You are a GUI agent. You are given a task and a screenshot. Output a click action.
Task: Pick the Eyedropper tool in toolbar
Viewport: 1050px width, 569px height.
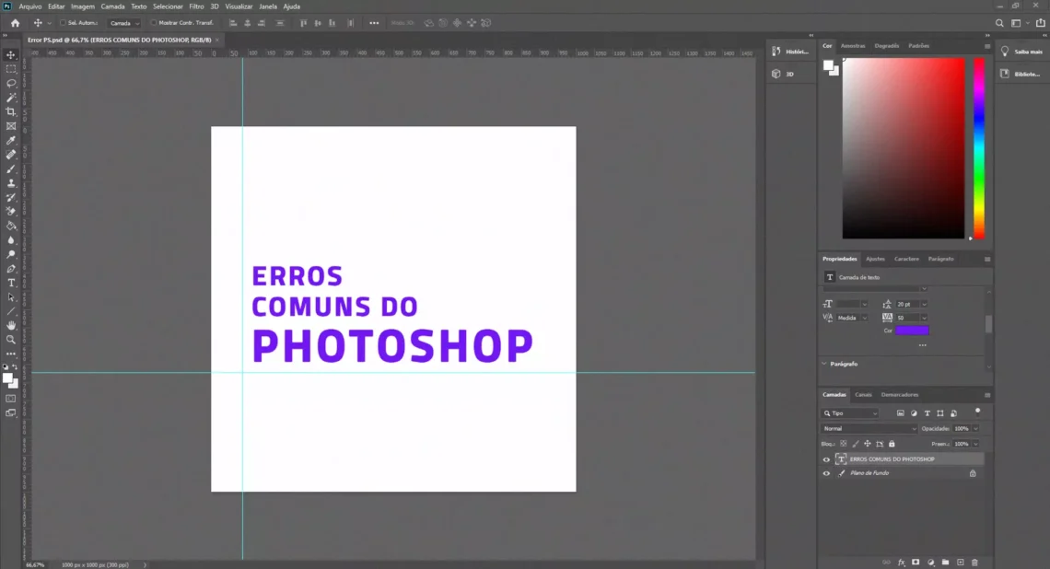pos(11,140)
